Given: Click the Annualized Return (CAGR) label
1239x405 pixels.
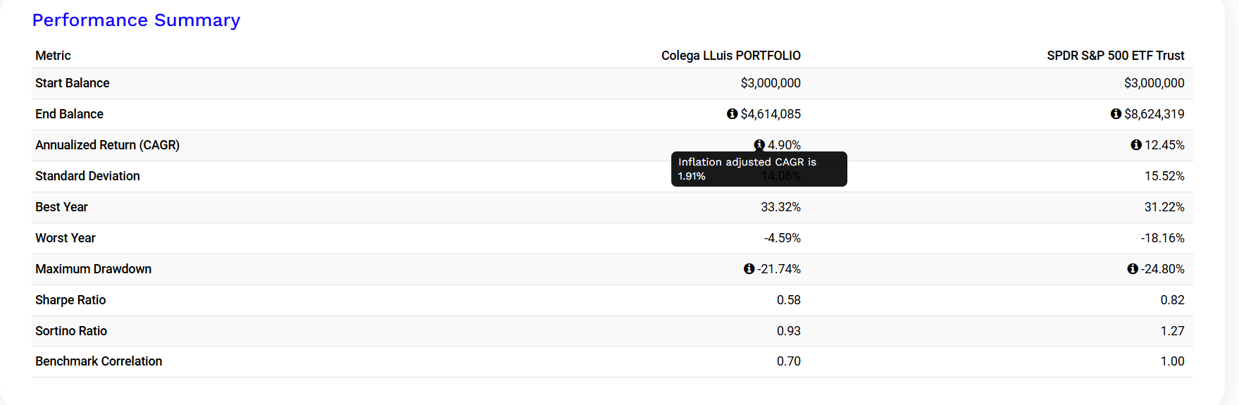Looking at the screenshot, I should tap(108, 145).
